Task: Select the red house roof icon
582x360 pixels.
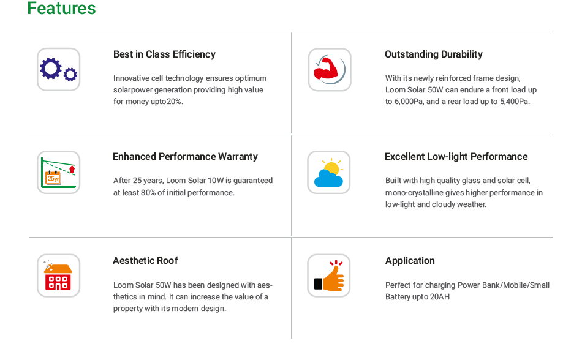Action: (x=59, y=276)
